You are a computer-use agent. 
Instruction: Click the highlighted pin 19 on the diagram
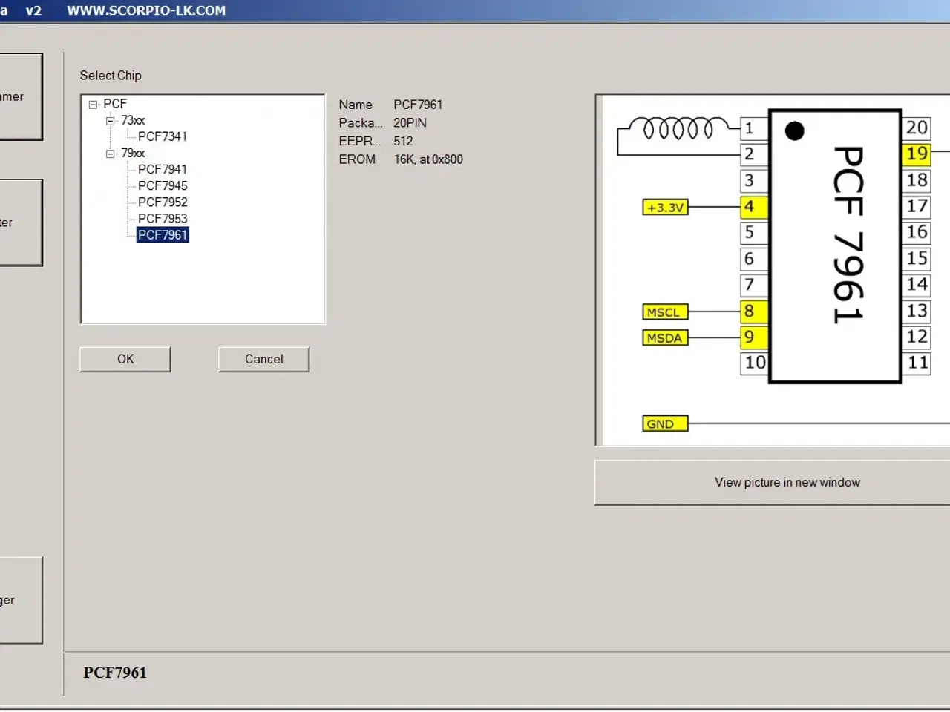pos(916,154)
